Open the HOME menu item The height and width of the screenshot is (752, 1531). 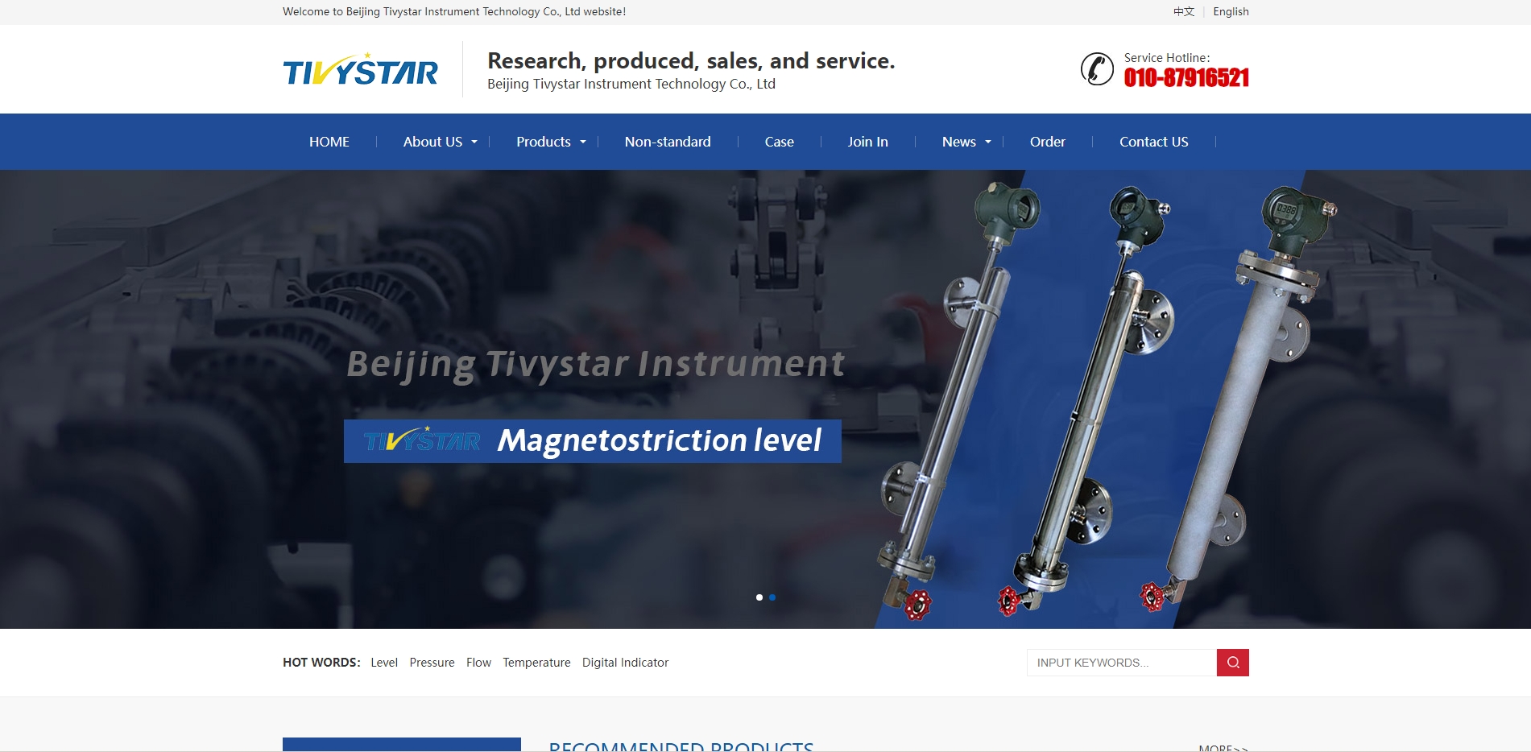(x=329, y=142)
